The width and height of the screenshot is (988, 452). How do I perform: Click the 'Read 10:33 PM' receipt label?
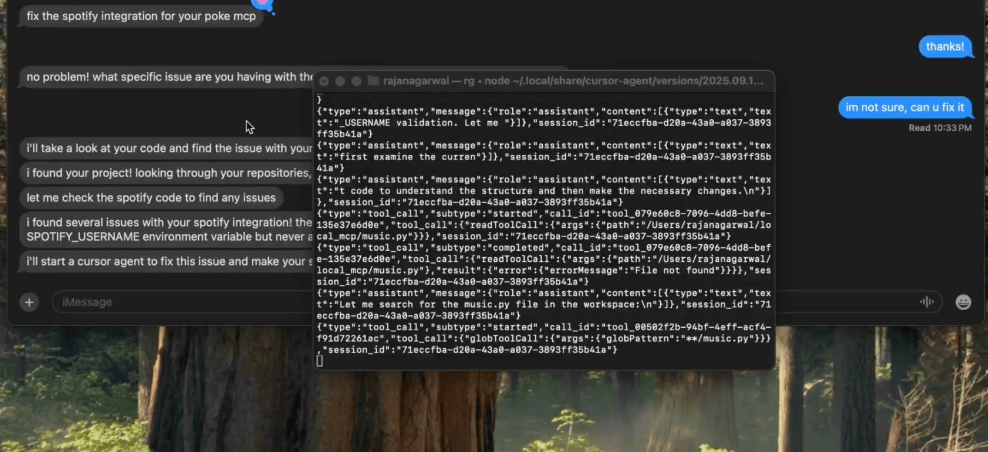coord(940,128)
